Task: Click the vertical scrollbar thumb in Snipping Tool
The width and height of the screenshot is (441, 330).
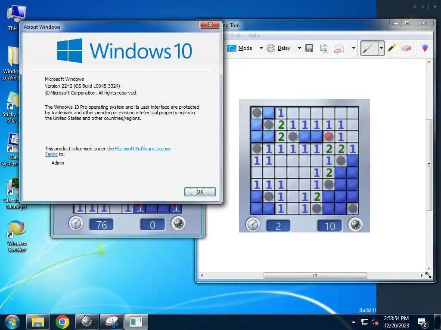Action: 429,165
